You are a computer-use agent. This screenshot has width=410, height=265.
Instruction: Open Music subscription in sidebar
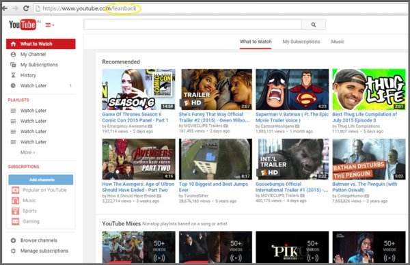(29, 200)
